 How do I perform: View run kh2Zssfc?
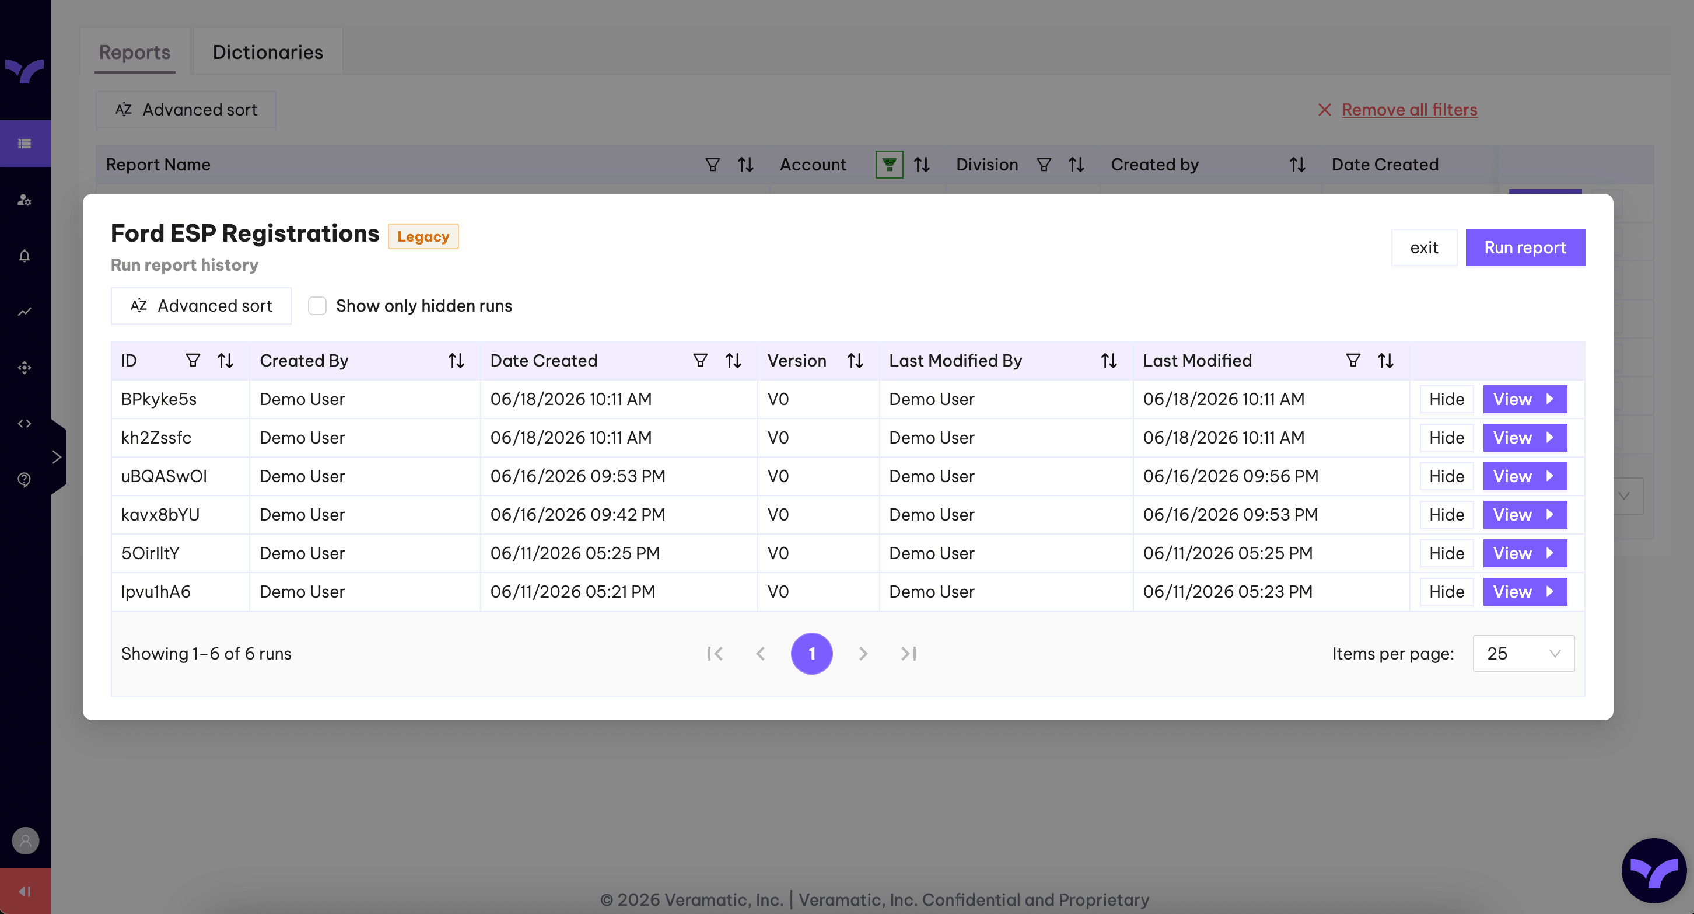click(x=1524, y=438)
